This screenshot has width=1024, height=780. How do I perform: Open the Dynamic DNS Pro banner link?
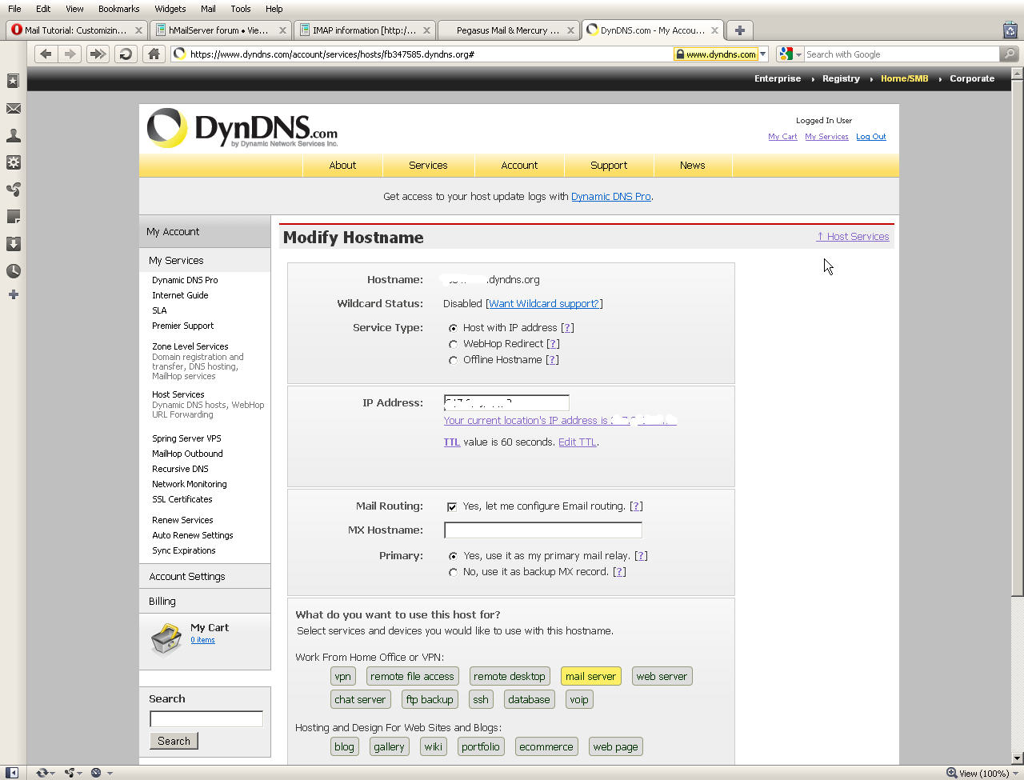(x=611, y=196)
